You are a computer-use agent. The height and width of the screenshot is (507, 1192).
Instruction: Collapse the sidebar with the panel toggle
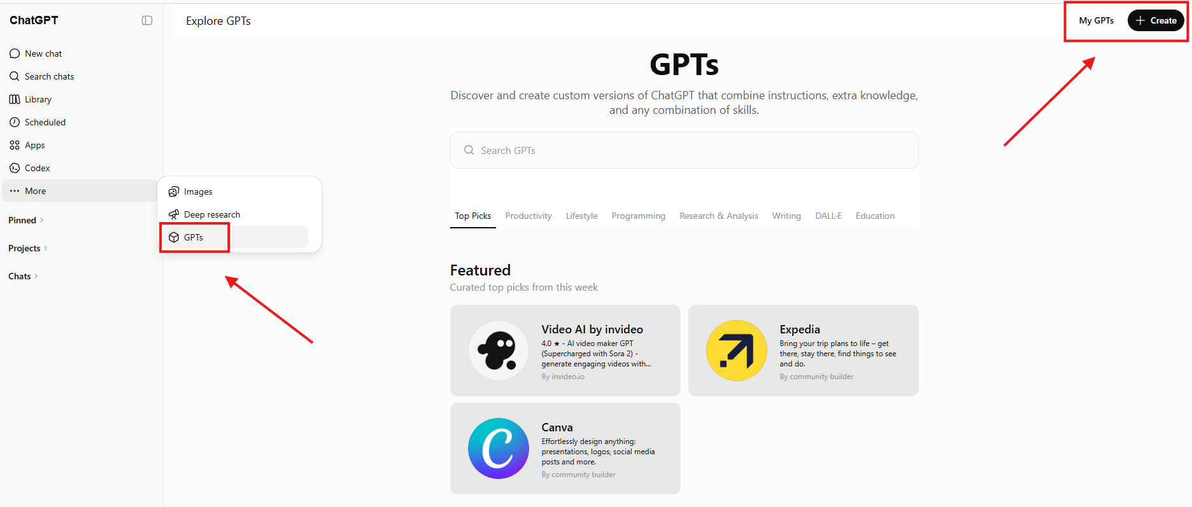click(x=147, y=20)
